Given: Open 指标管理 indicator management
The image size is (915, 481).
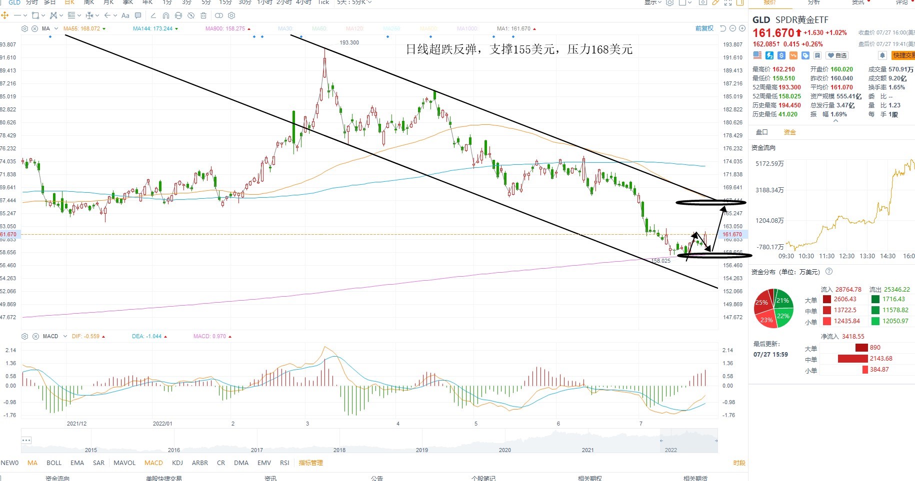Looking at the screenshot, I should click(311, 463).
